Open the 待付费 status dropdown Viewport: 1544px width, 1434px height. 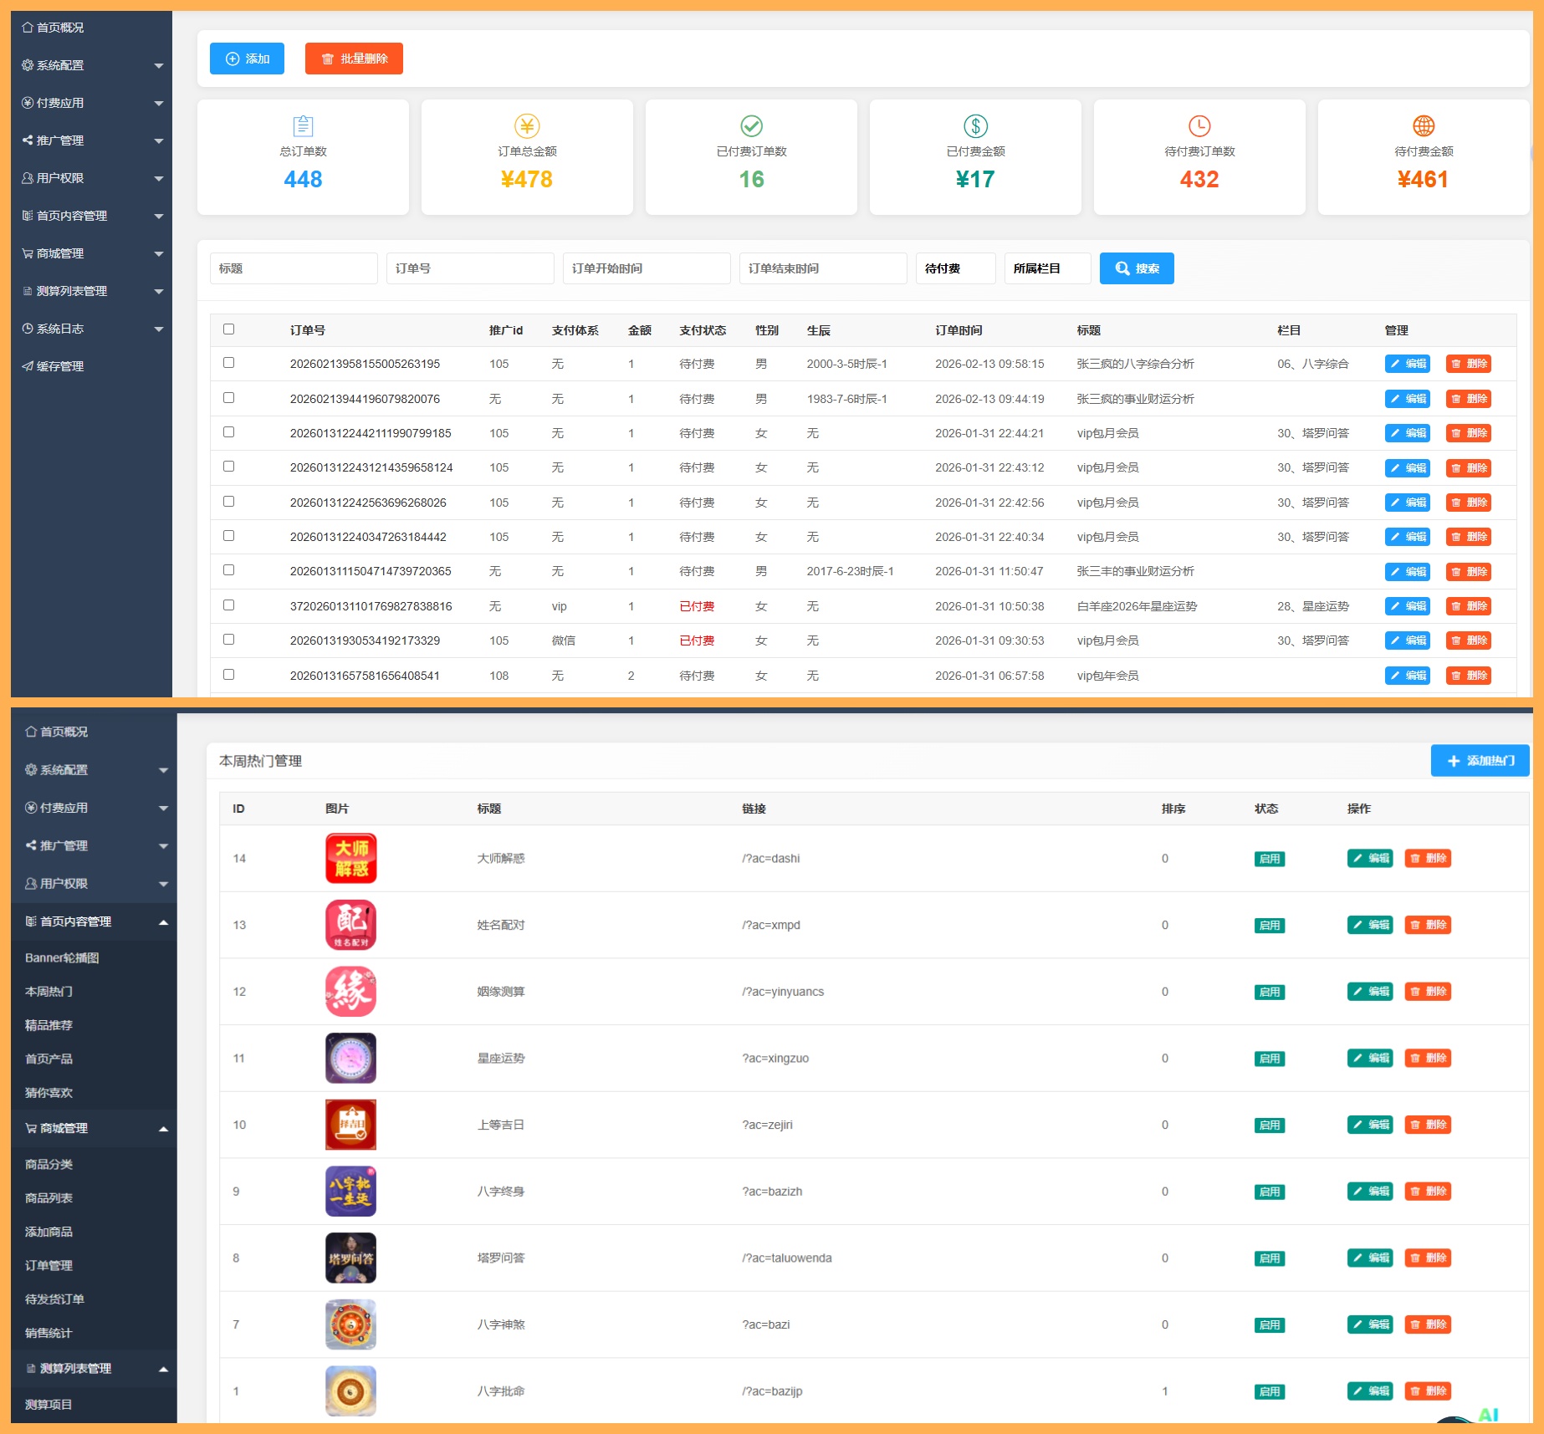955,268
